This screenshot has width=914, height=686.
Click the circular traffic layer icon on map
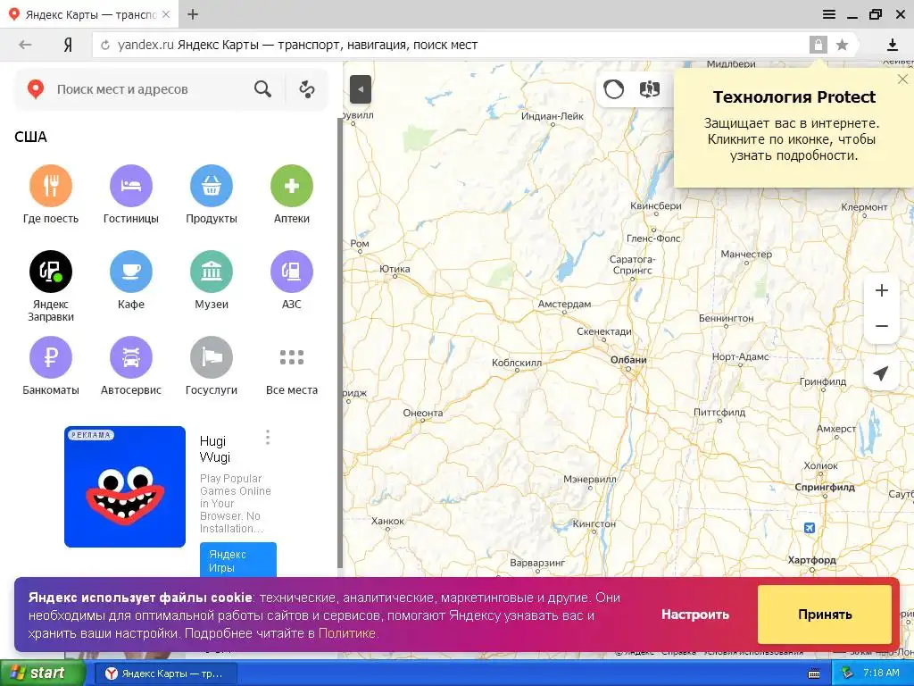coord(613,90)
